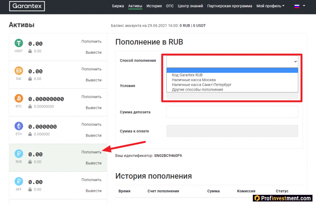Image resolution: width=316 pixels, height=205 pixels.
Task: Click the Сумма депозита input field
Action: pyautogui.click(x=232, y=112)
